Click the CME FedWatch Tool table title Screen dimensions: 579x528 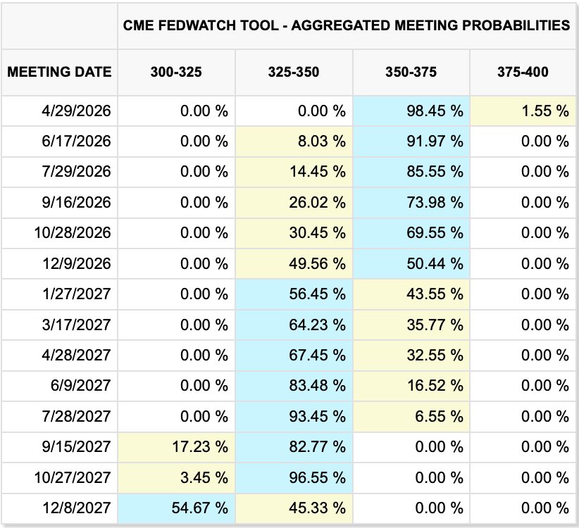tap(347, 25)
